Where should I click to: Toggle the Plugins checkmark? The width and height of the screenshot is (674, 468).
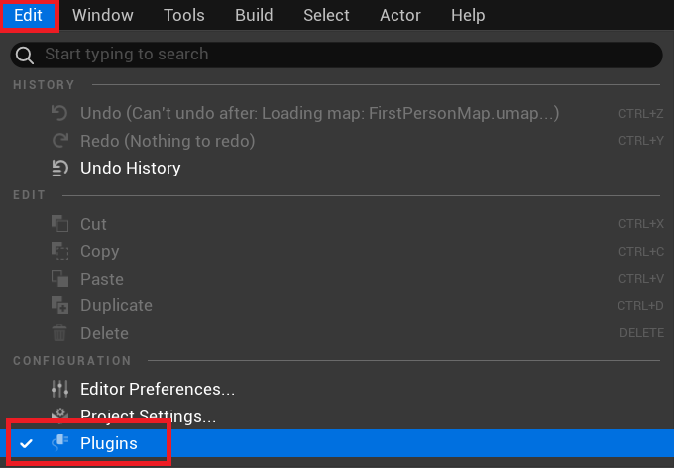point(26,443)
